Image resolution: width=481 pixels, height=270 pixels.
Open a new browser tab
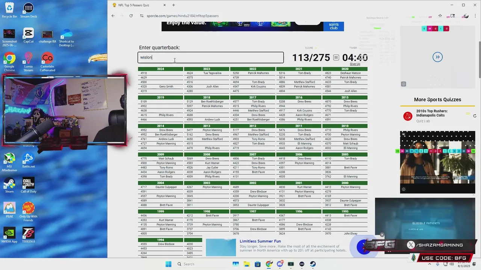tap(173, 5)
